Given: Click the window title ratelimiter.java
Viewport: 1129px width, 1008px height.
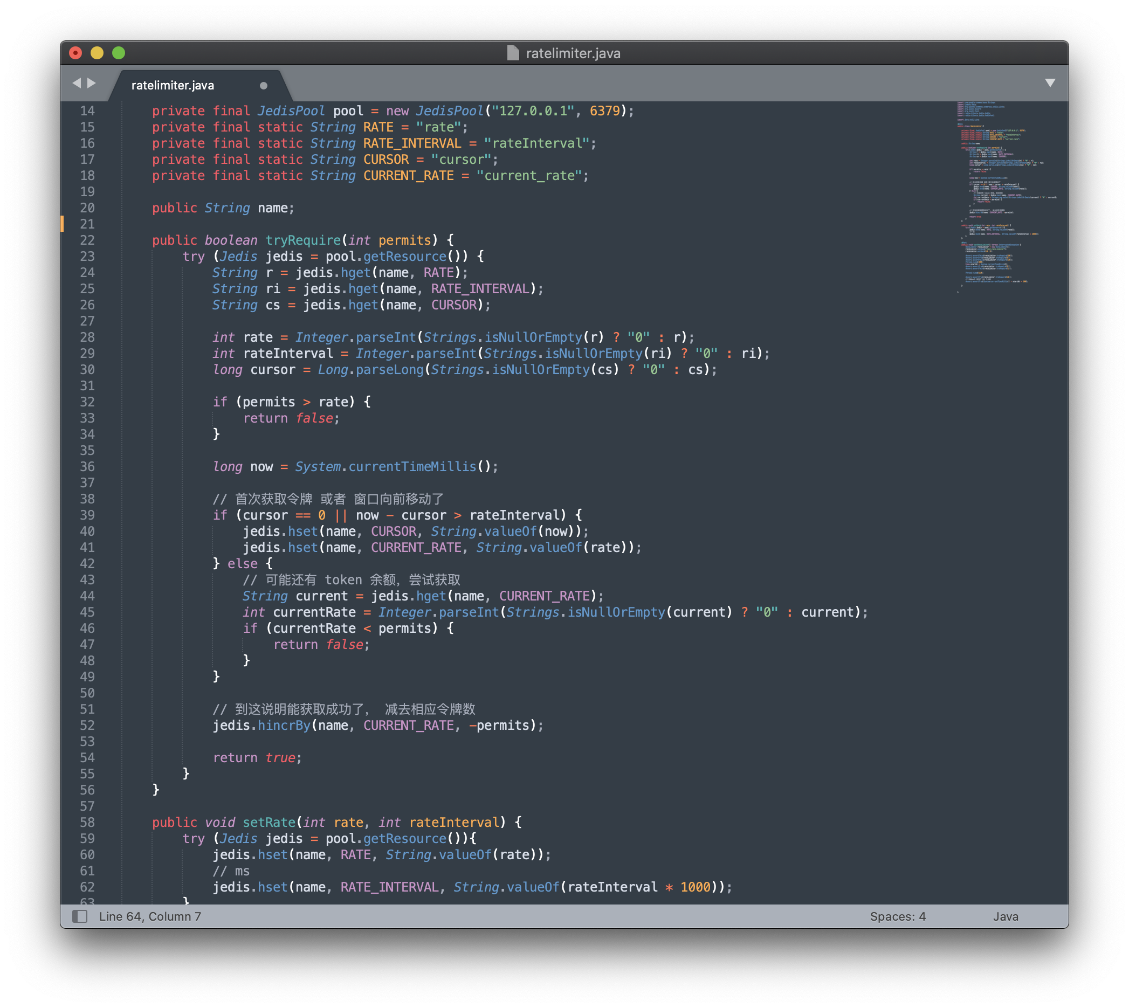Looking at the screenshot, I should pos(573,53).
